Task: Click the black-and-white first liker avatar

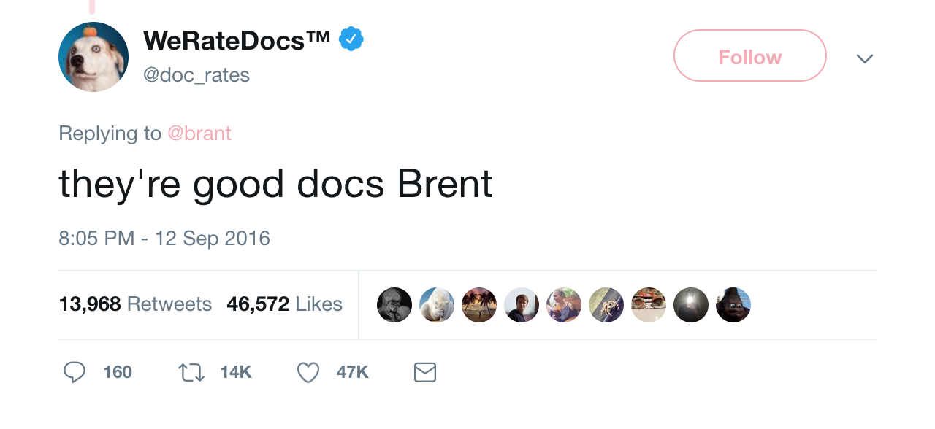Action: point(394,305)
